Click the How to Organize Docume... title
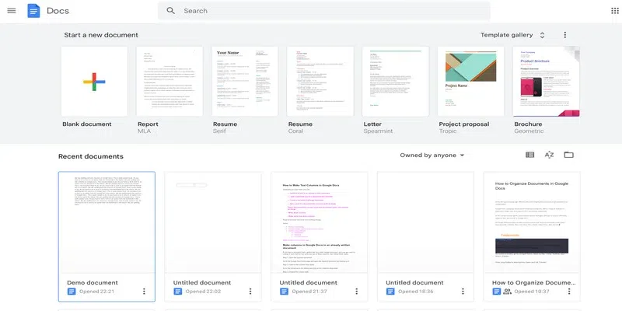 (534, 283)
